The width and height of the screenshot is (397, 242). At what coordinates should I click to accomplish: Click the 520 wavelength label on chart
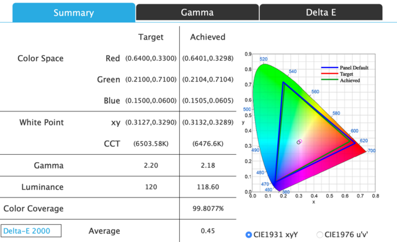coord(264,59)
